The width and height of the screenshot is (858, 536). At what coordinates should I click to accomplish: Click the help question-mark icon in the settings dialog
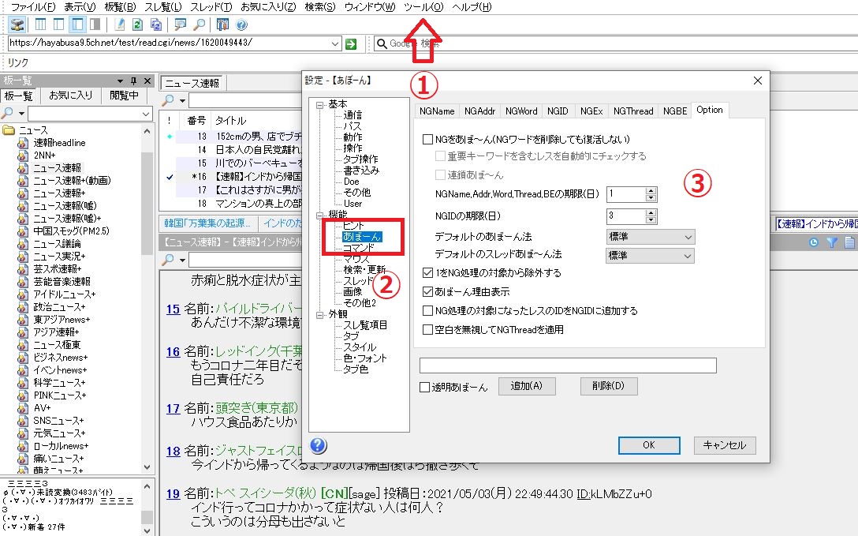pos(319,446)
